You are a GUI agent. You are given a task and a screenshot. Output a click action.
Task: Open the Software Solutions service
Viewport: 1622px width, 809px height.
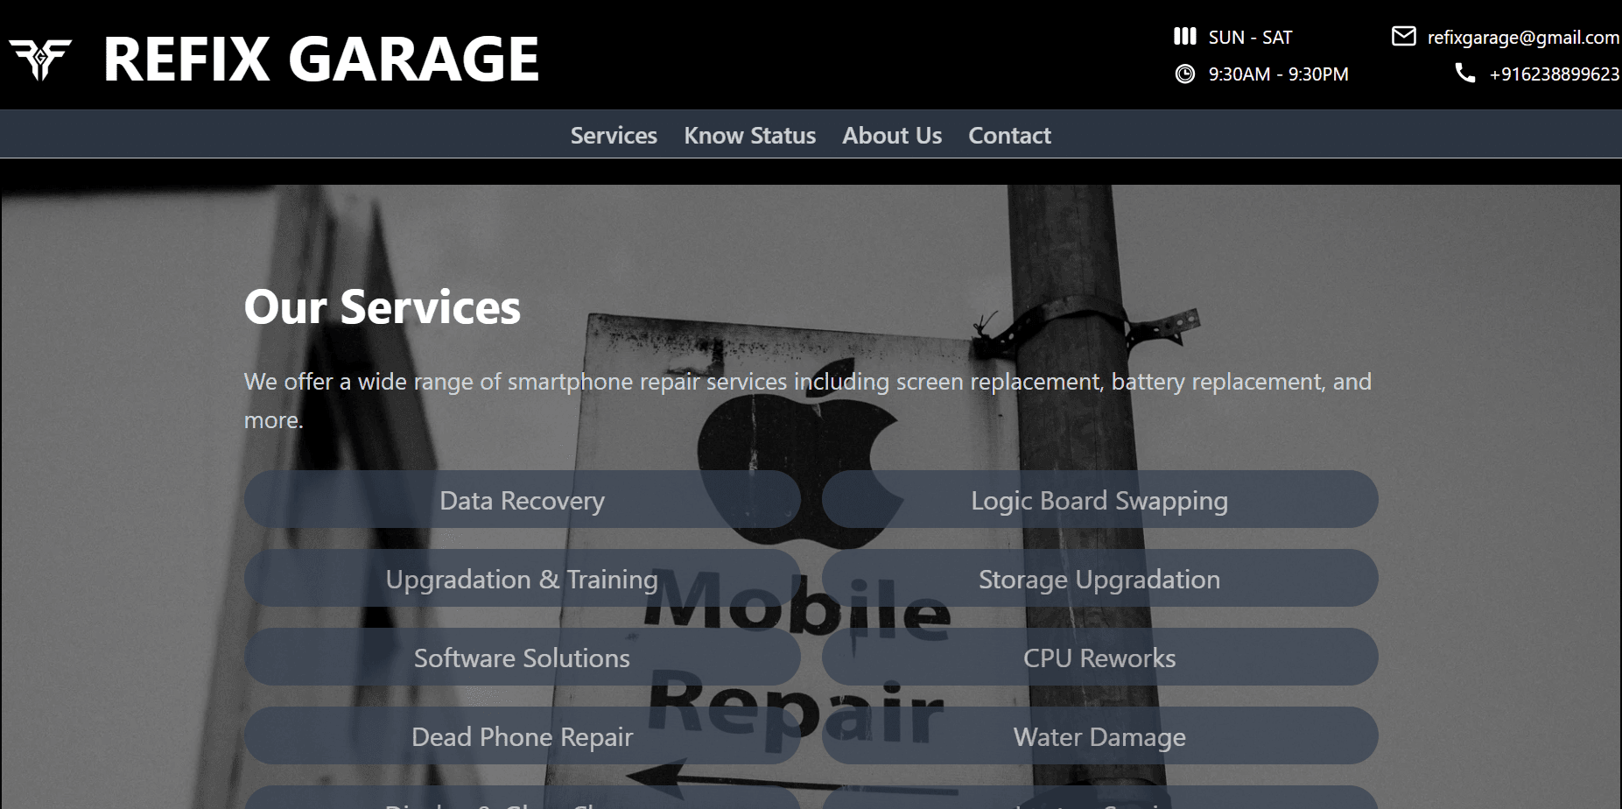(x=522, y=658)
